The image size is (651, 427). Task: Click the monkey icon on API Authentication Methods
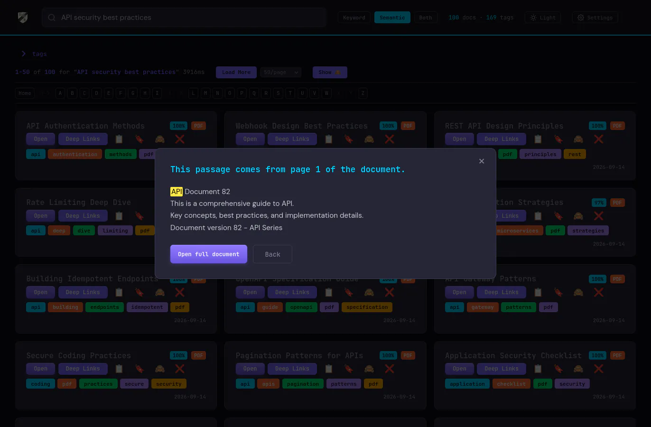coord(160,139)
